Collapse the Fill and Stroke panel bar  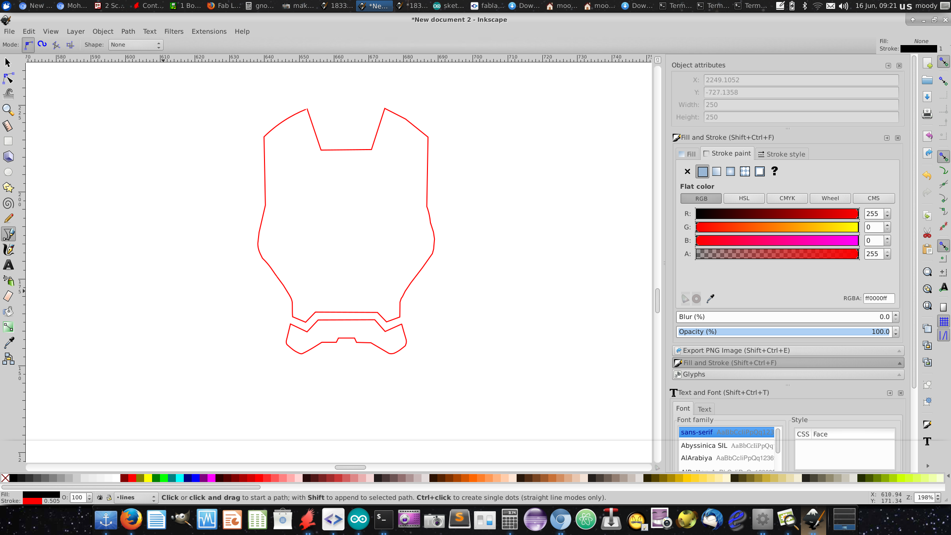pos(788,363)
